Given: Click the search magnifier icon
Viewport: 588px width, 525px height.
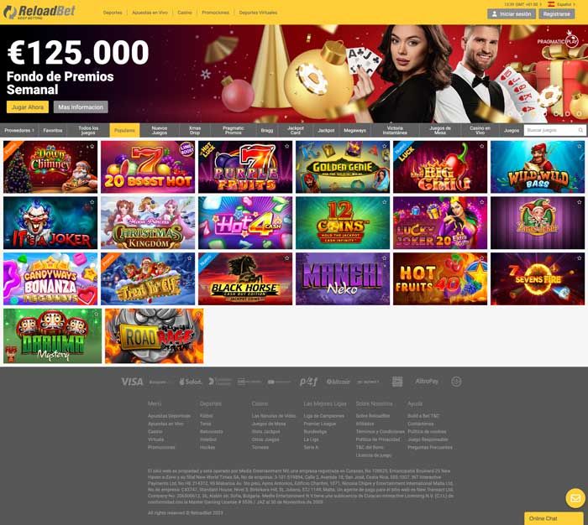Looking at the screenshot, I should tap(580, 130).
